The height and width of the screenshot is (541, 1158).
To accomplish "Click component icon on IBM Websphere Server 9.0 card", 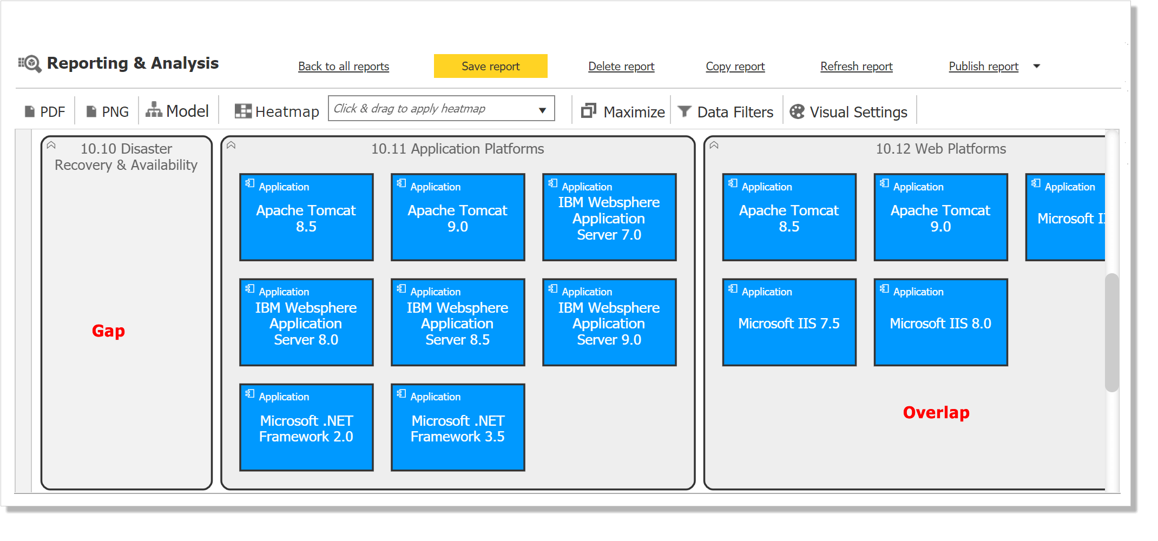I will [x=553, y=288].
